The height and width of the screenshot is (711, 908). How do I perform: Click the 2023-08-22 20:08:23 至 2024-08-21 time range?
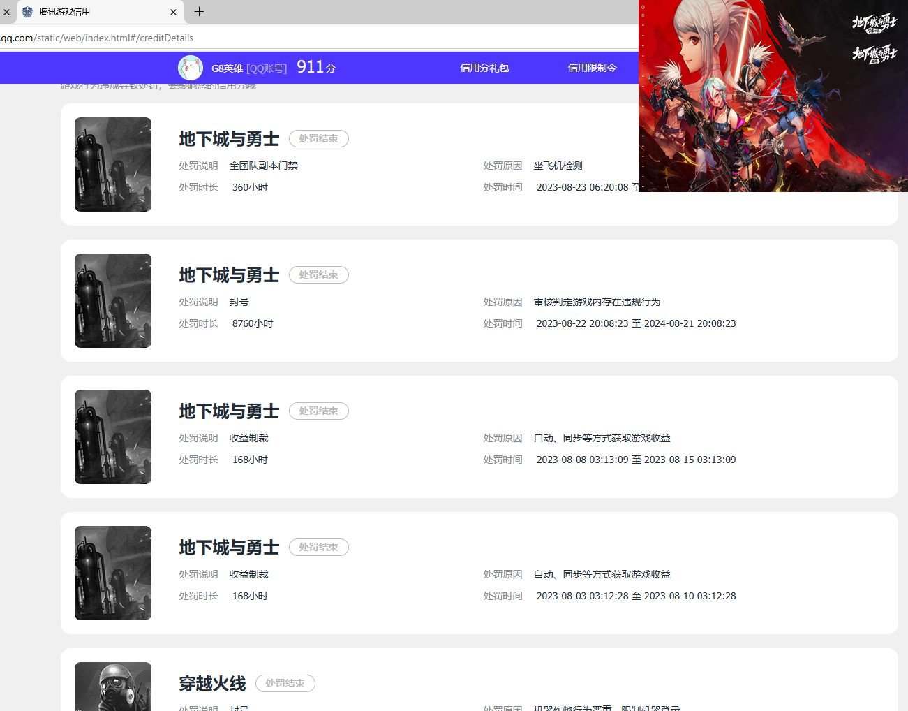[x=636, y=323]
